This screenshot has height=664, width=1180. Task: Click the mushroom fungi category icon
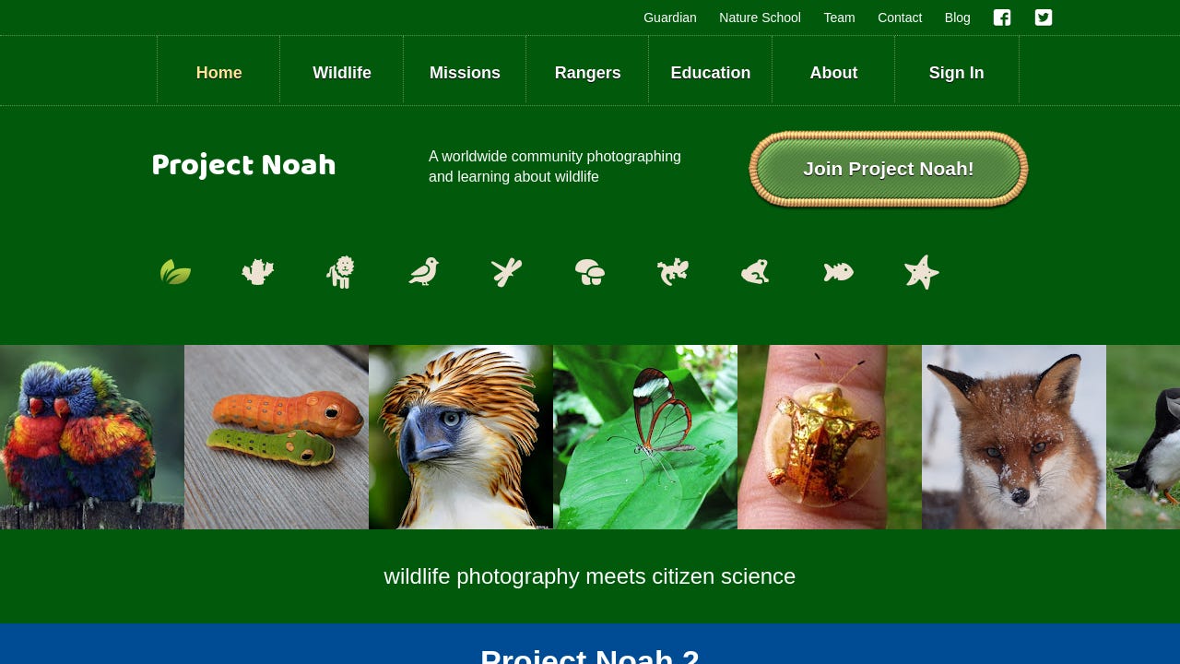click(590, 272)
